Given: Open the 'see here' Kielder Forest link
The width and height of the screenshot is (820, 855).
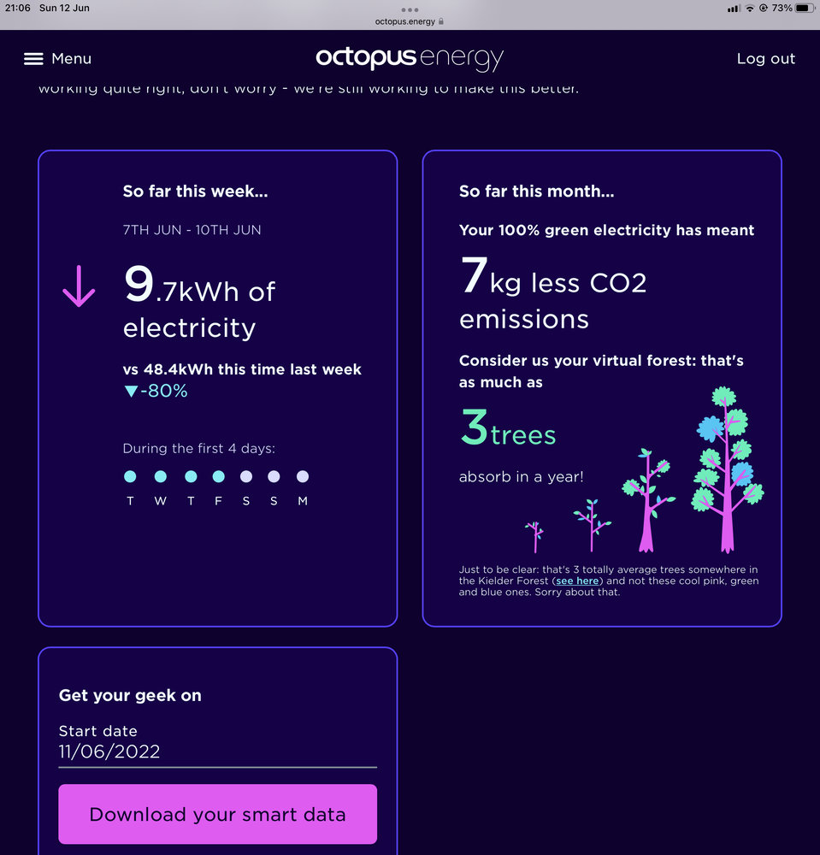Looking at the screenshot, I should [x=577, y=581].
